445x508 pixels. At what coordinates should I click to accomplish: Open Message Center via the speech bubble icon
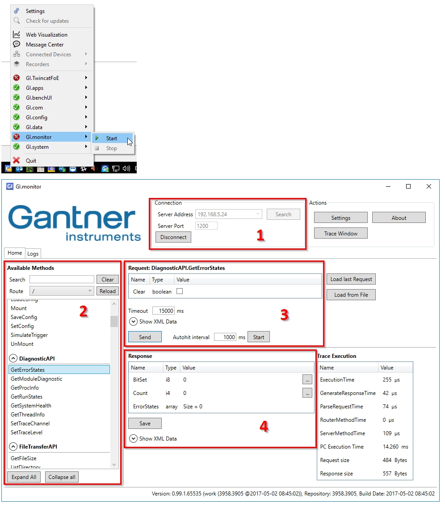[16, 44]
